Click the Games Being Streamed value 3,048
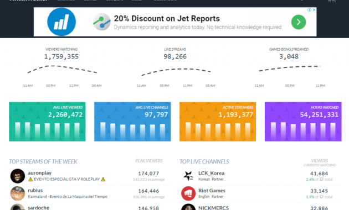The height and width of the screenshot is (210, 349). tap(289, 56)
